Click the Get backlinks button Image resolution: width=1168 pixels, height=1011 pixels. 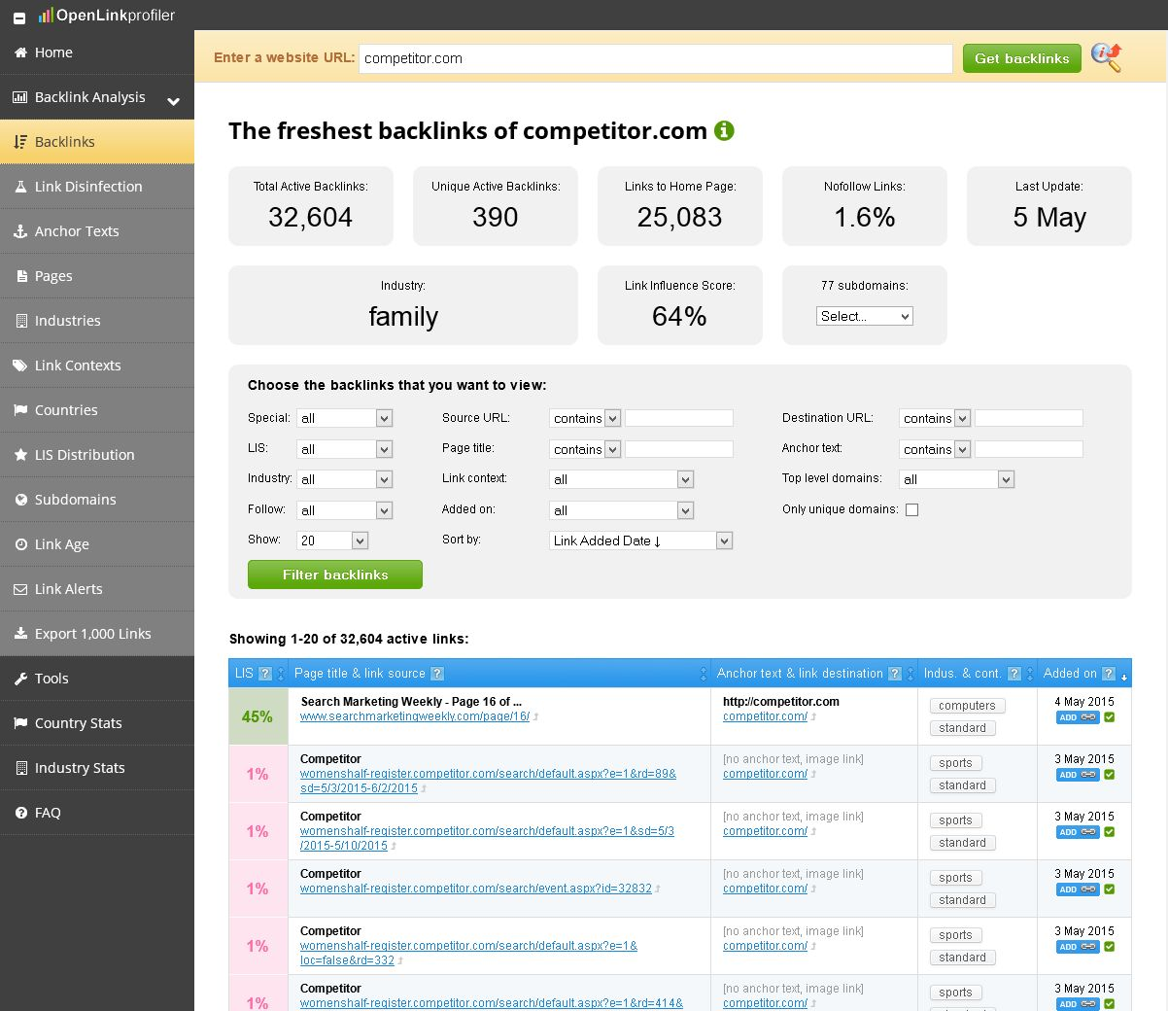(x=1022, y=58)
